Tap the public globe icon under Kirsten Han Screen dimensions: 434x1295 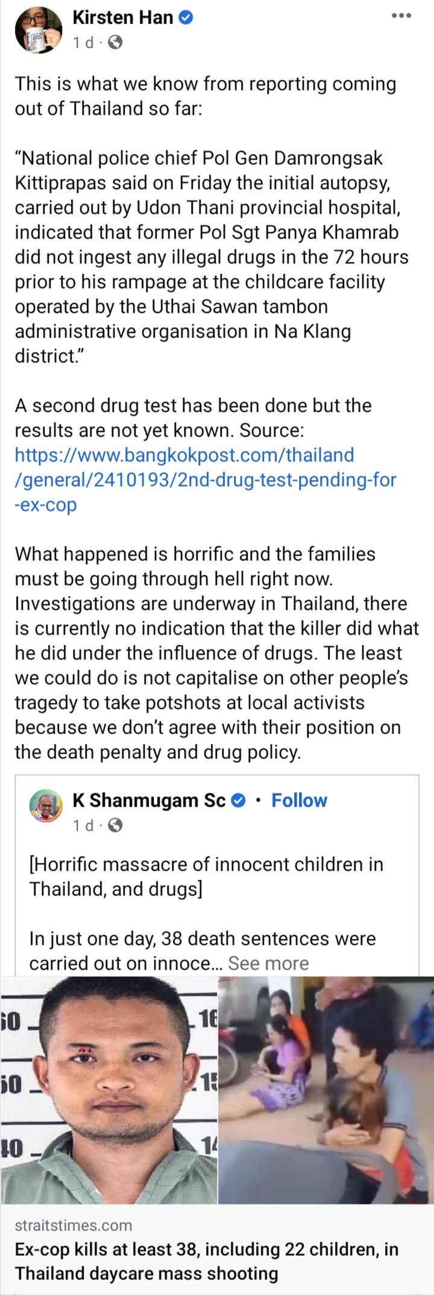115,43
